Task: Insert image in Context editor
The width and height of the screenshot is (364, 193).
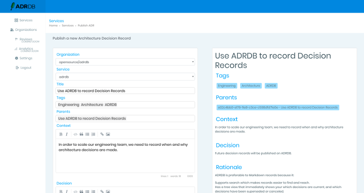Action: (108, 134)
